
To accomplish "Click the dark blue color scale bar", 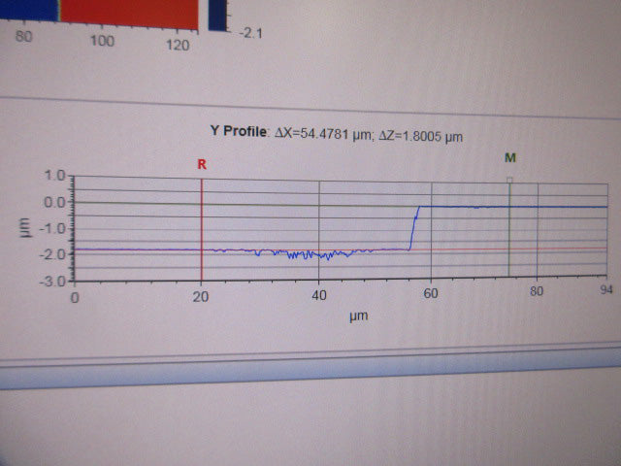I will point(219,14).
